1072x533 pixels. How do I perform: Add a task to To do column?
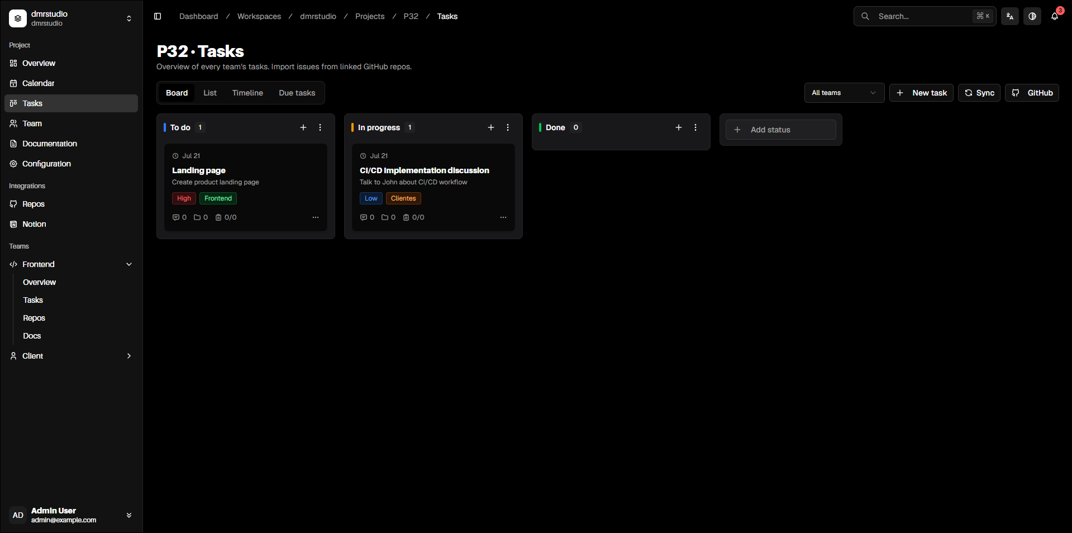(x=303, y=127)
